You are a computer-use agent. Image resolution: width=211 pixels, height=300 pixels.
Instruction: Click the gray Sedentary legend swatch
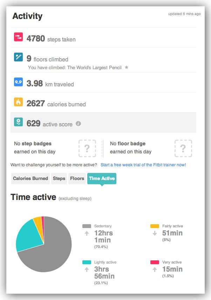pyautogui.click(x=87, y=226)
